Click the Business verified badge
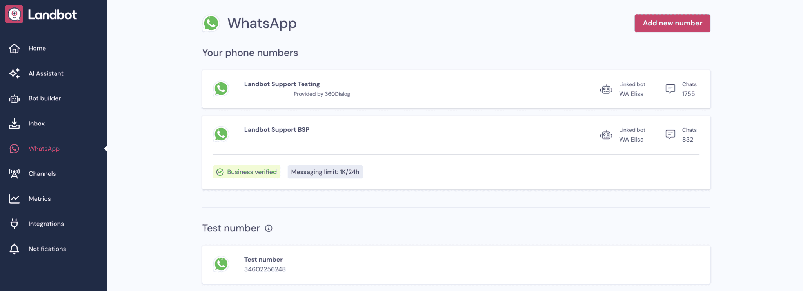Viewport: 803px width, 291px height. point(247,172)
